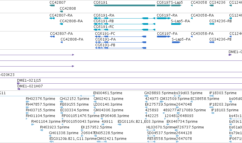This screenshot has height=143, width=242.
Task: Select the S-Lap5-RA transcript label
Action: (x=180, y=21)
